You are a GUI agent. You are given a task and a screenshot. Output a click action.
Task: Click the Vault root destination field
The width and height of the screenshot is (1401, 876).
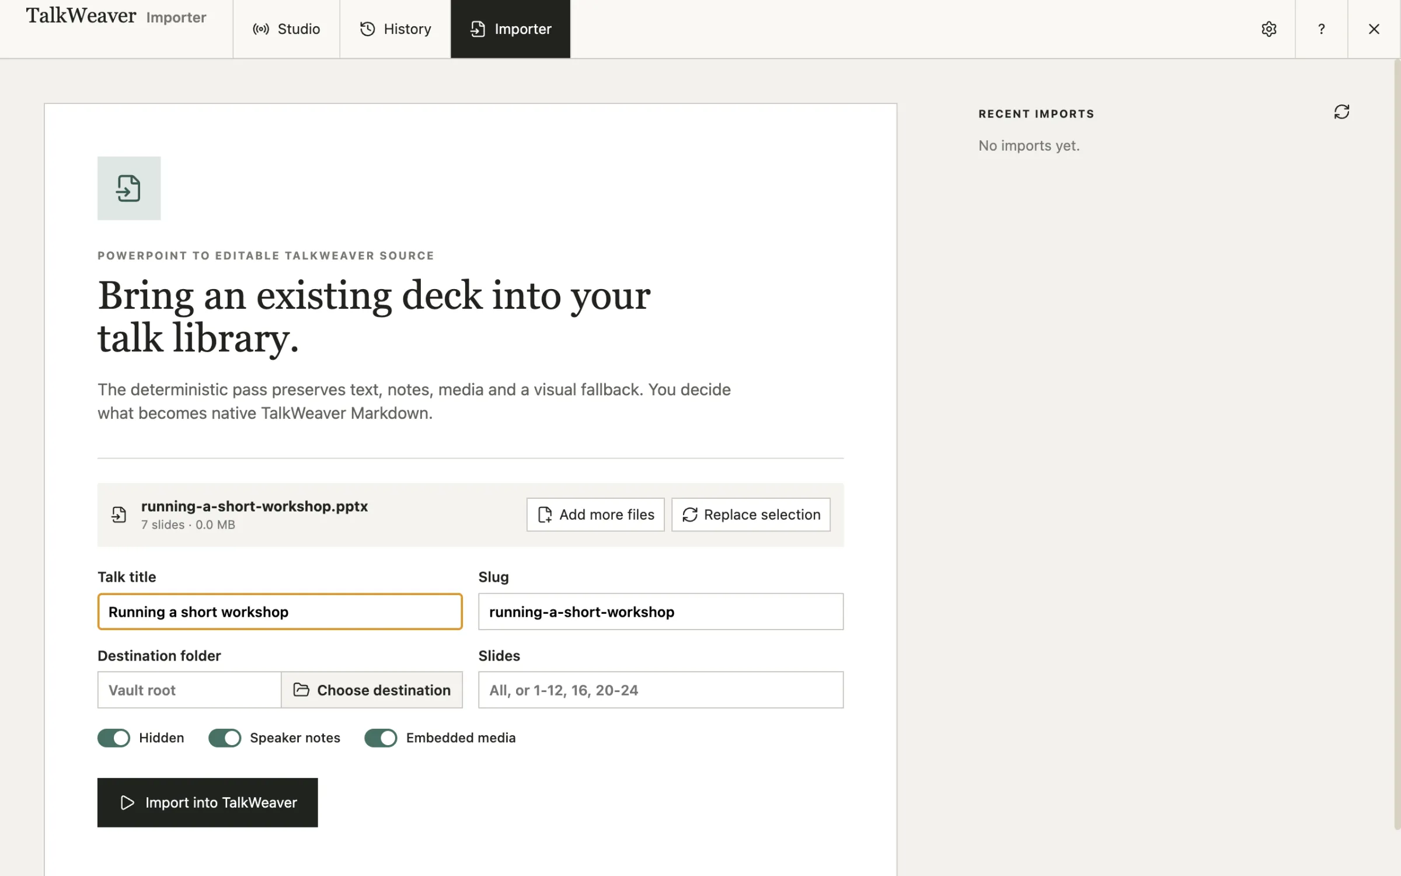(x=189, y=690)
